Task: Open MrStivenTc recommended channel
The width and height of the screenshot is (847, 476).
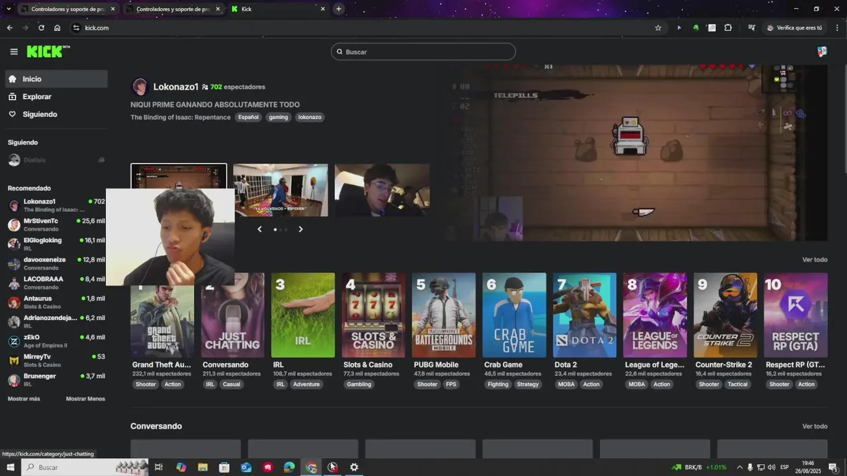Action: 56,225
